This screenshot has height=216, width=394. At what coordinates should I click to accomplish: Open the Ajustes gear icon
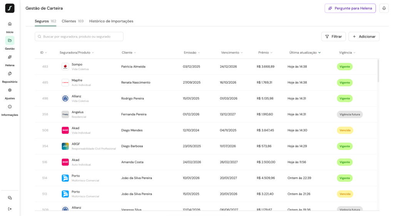pos(10,90)
